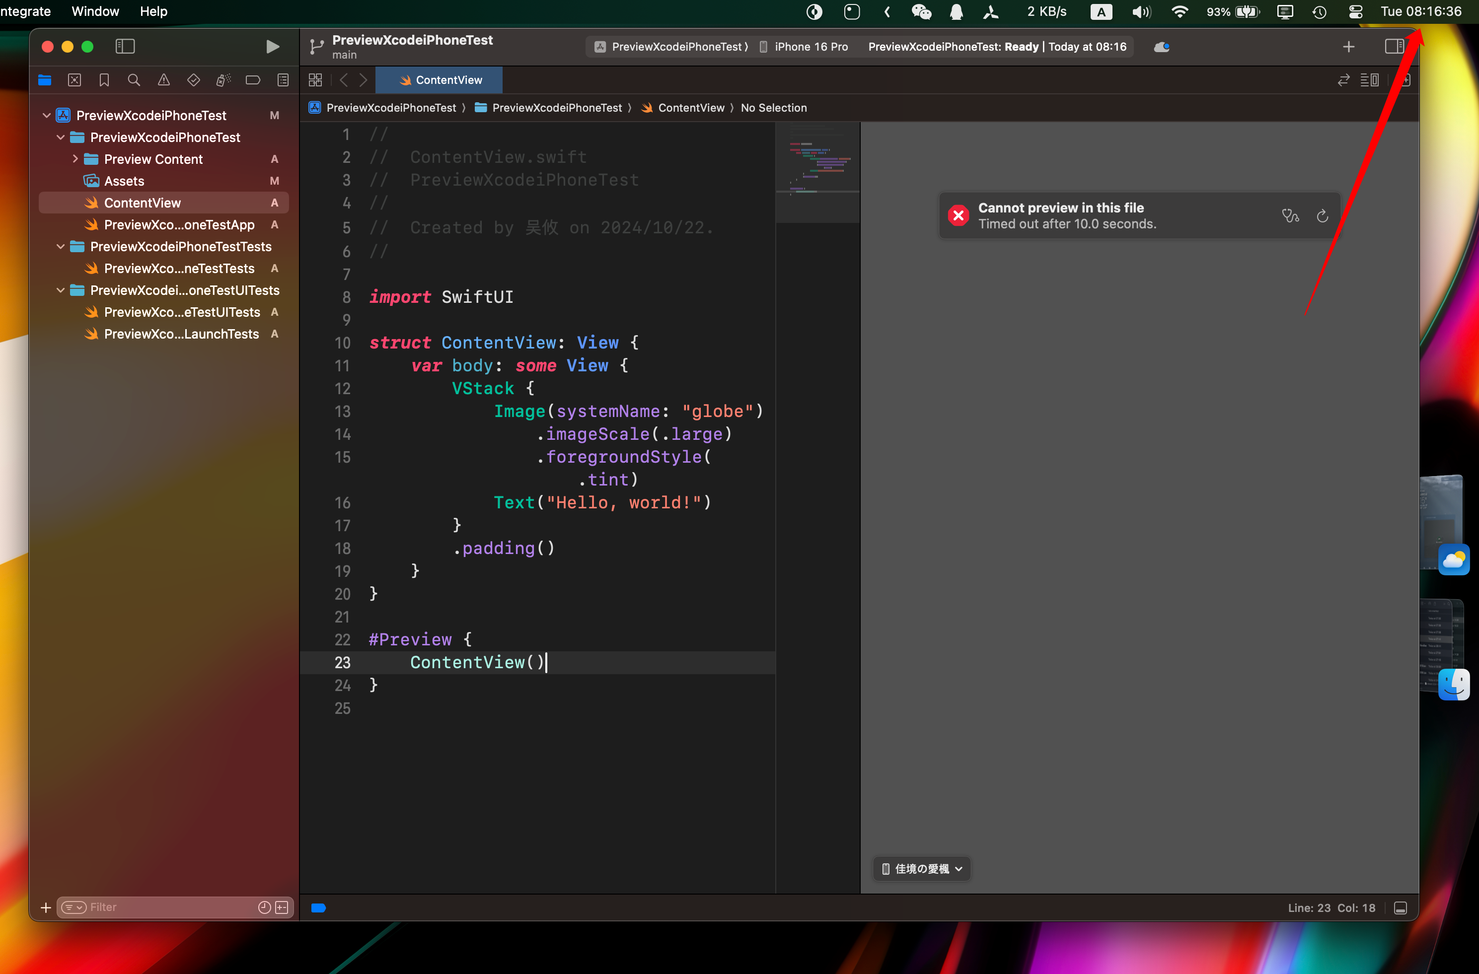
Task: Select Assets in the navigator
Action: coord(163,181)
